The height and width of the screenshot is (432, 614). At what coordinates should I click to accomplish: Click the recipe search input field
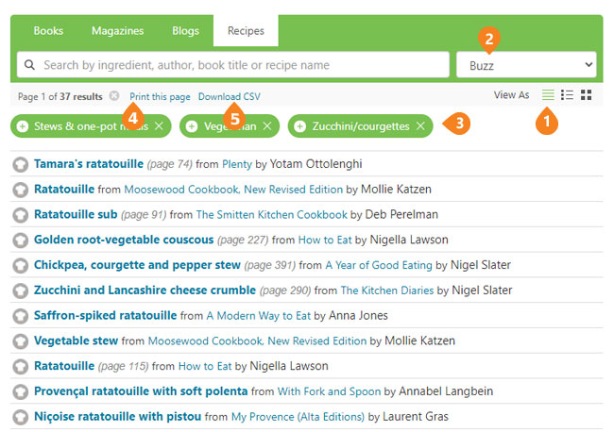coord(233,65)
